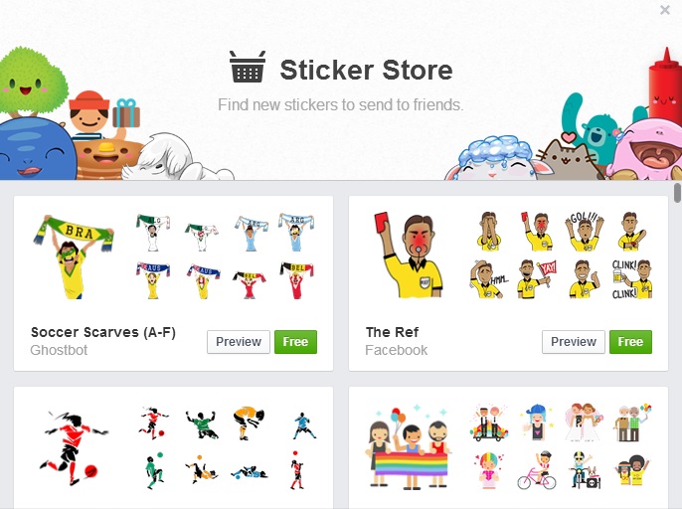
Task: Click the shopping basket icon
Action: (x=247, y=67)
